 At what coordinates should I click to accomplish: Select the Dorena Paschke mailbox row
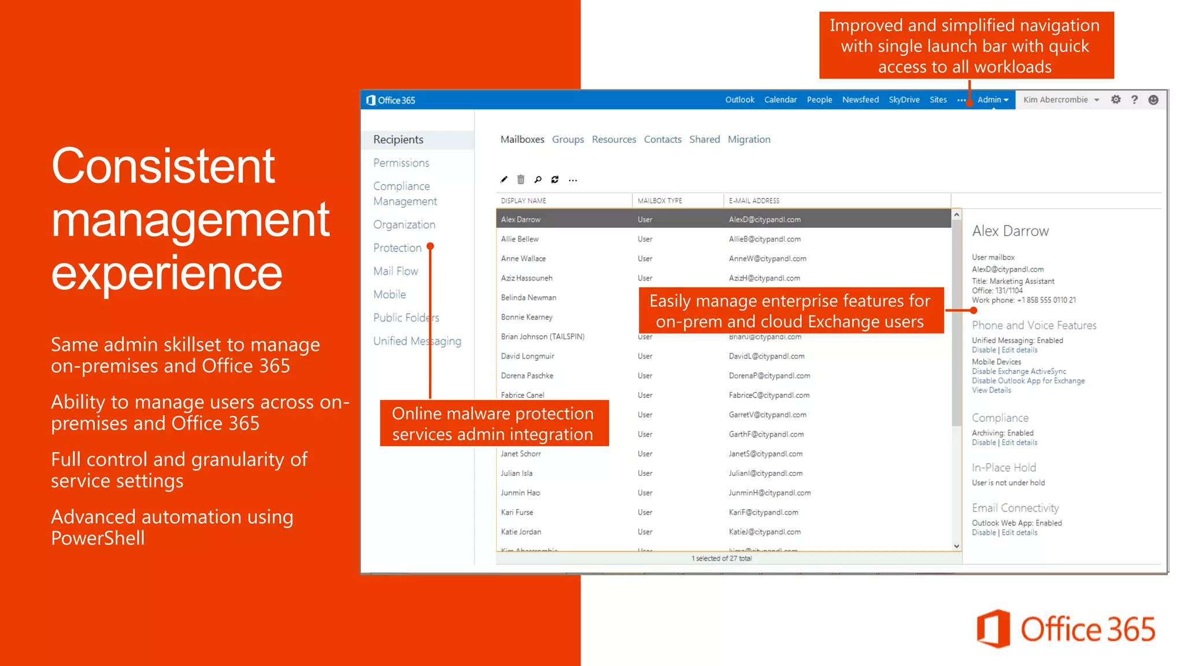click(723, 376)
